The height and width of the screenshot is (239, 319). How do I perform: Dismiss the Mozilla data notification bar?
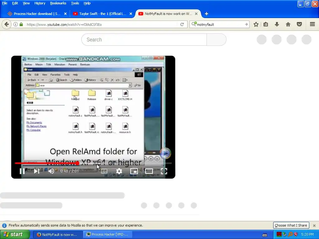tap(314, 225)
